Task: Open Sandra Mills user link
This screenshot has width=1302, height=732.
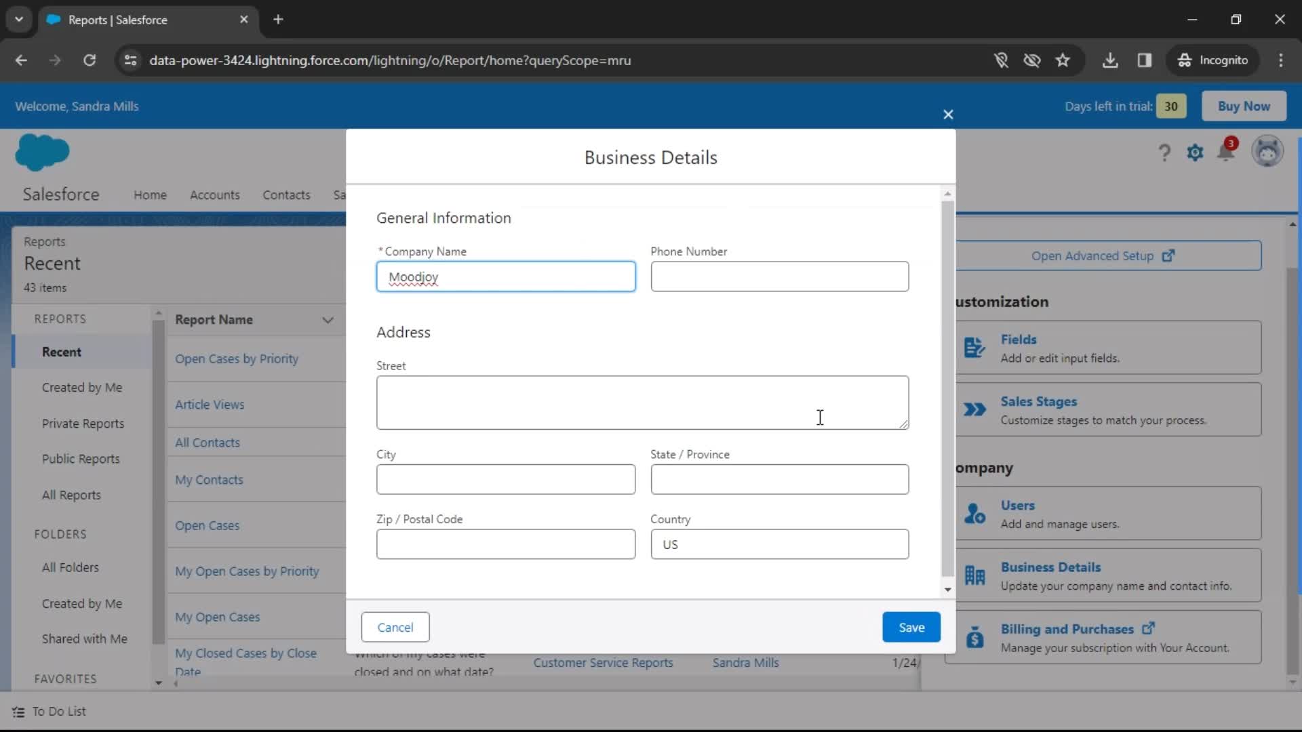Action: pyautogui.click(x=745, y=663)
